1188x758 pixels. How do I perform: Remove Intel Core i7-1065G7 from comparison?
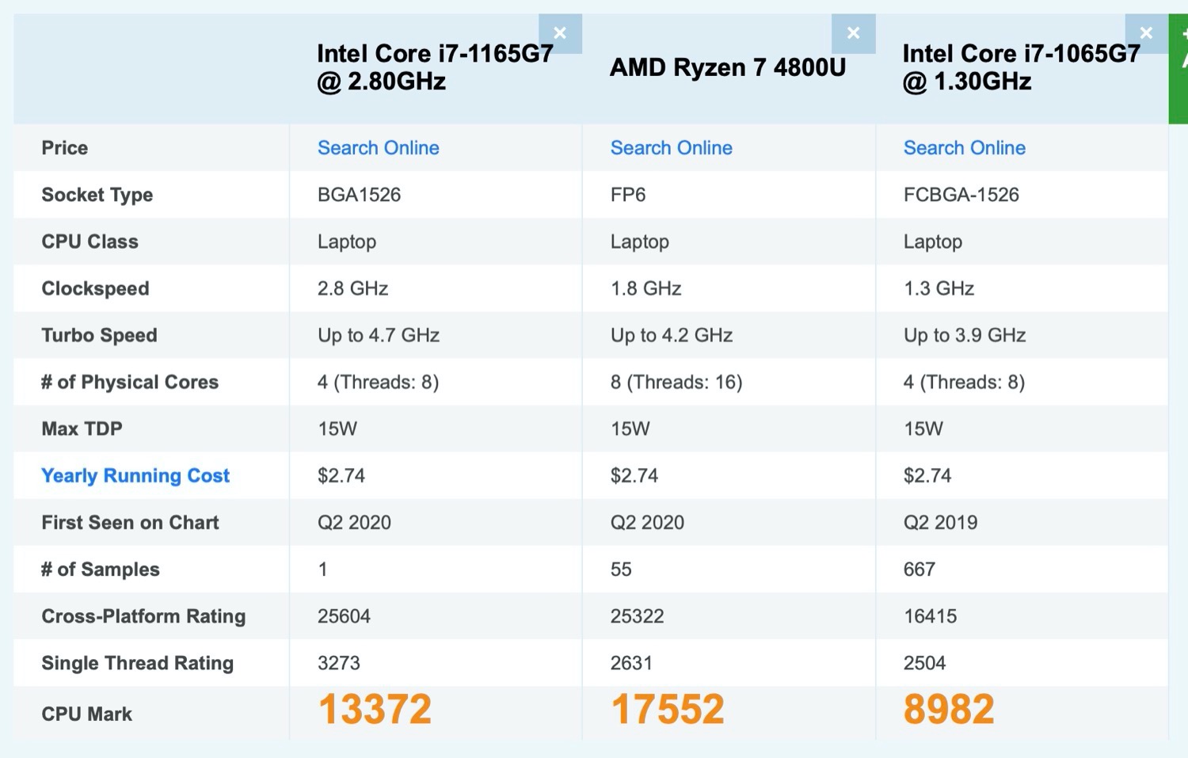[x=1146, y=33]
